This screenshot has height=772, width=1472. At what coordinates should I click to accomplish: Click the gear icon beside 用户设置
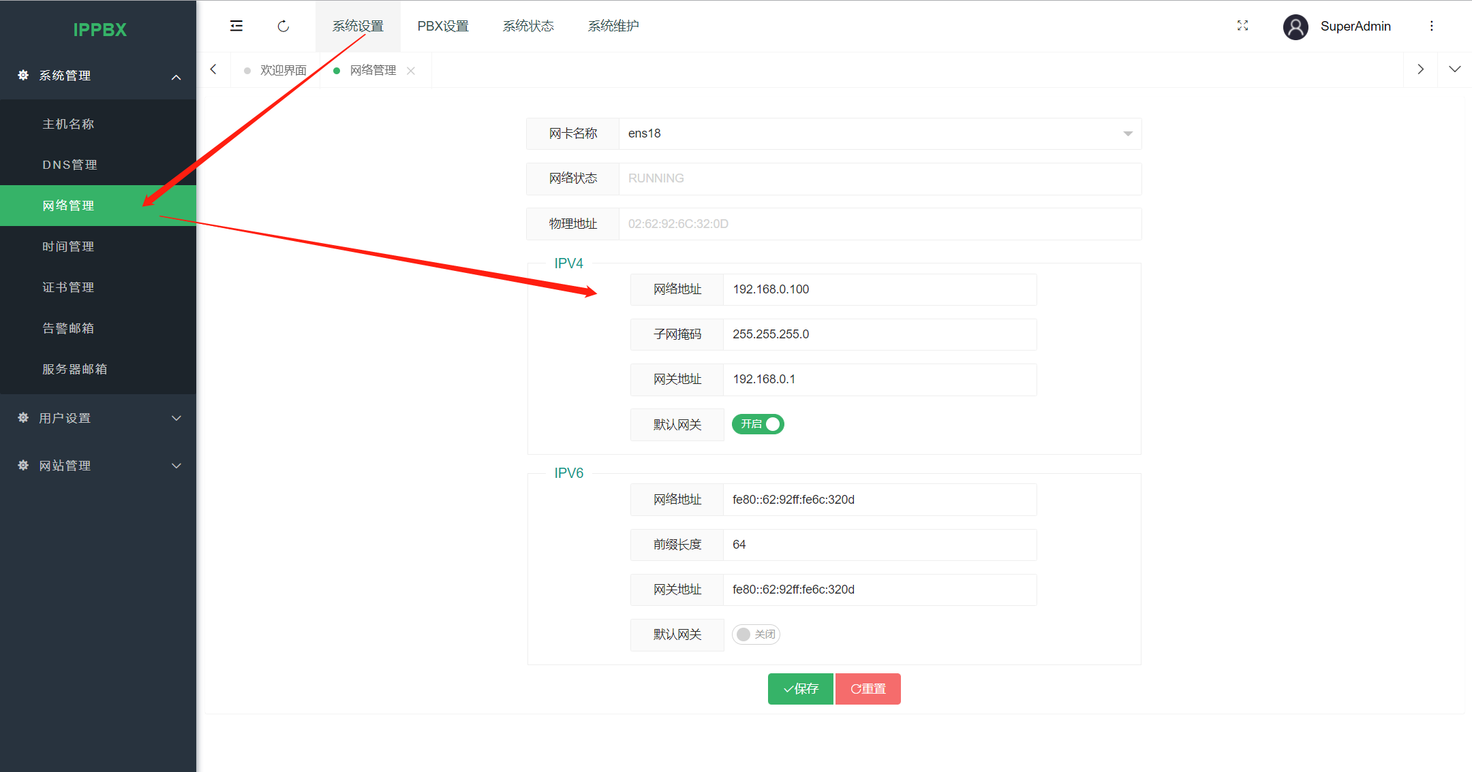[23, 417]
